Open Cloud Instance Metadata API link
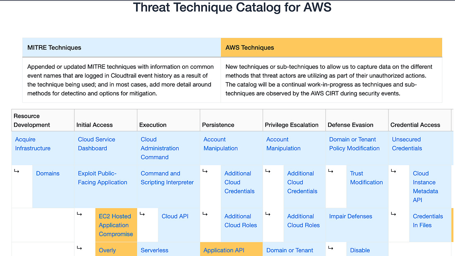The image size is (455, 256). [425, 187]
